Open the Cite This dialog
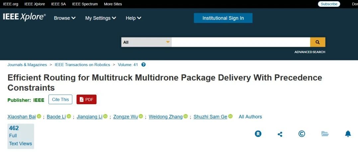The width and height of the screenshot is (358, 152). pos(60,100)
